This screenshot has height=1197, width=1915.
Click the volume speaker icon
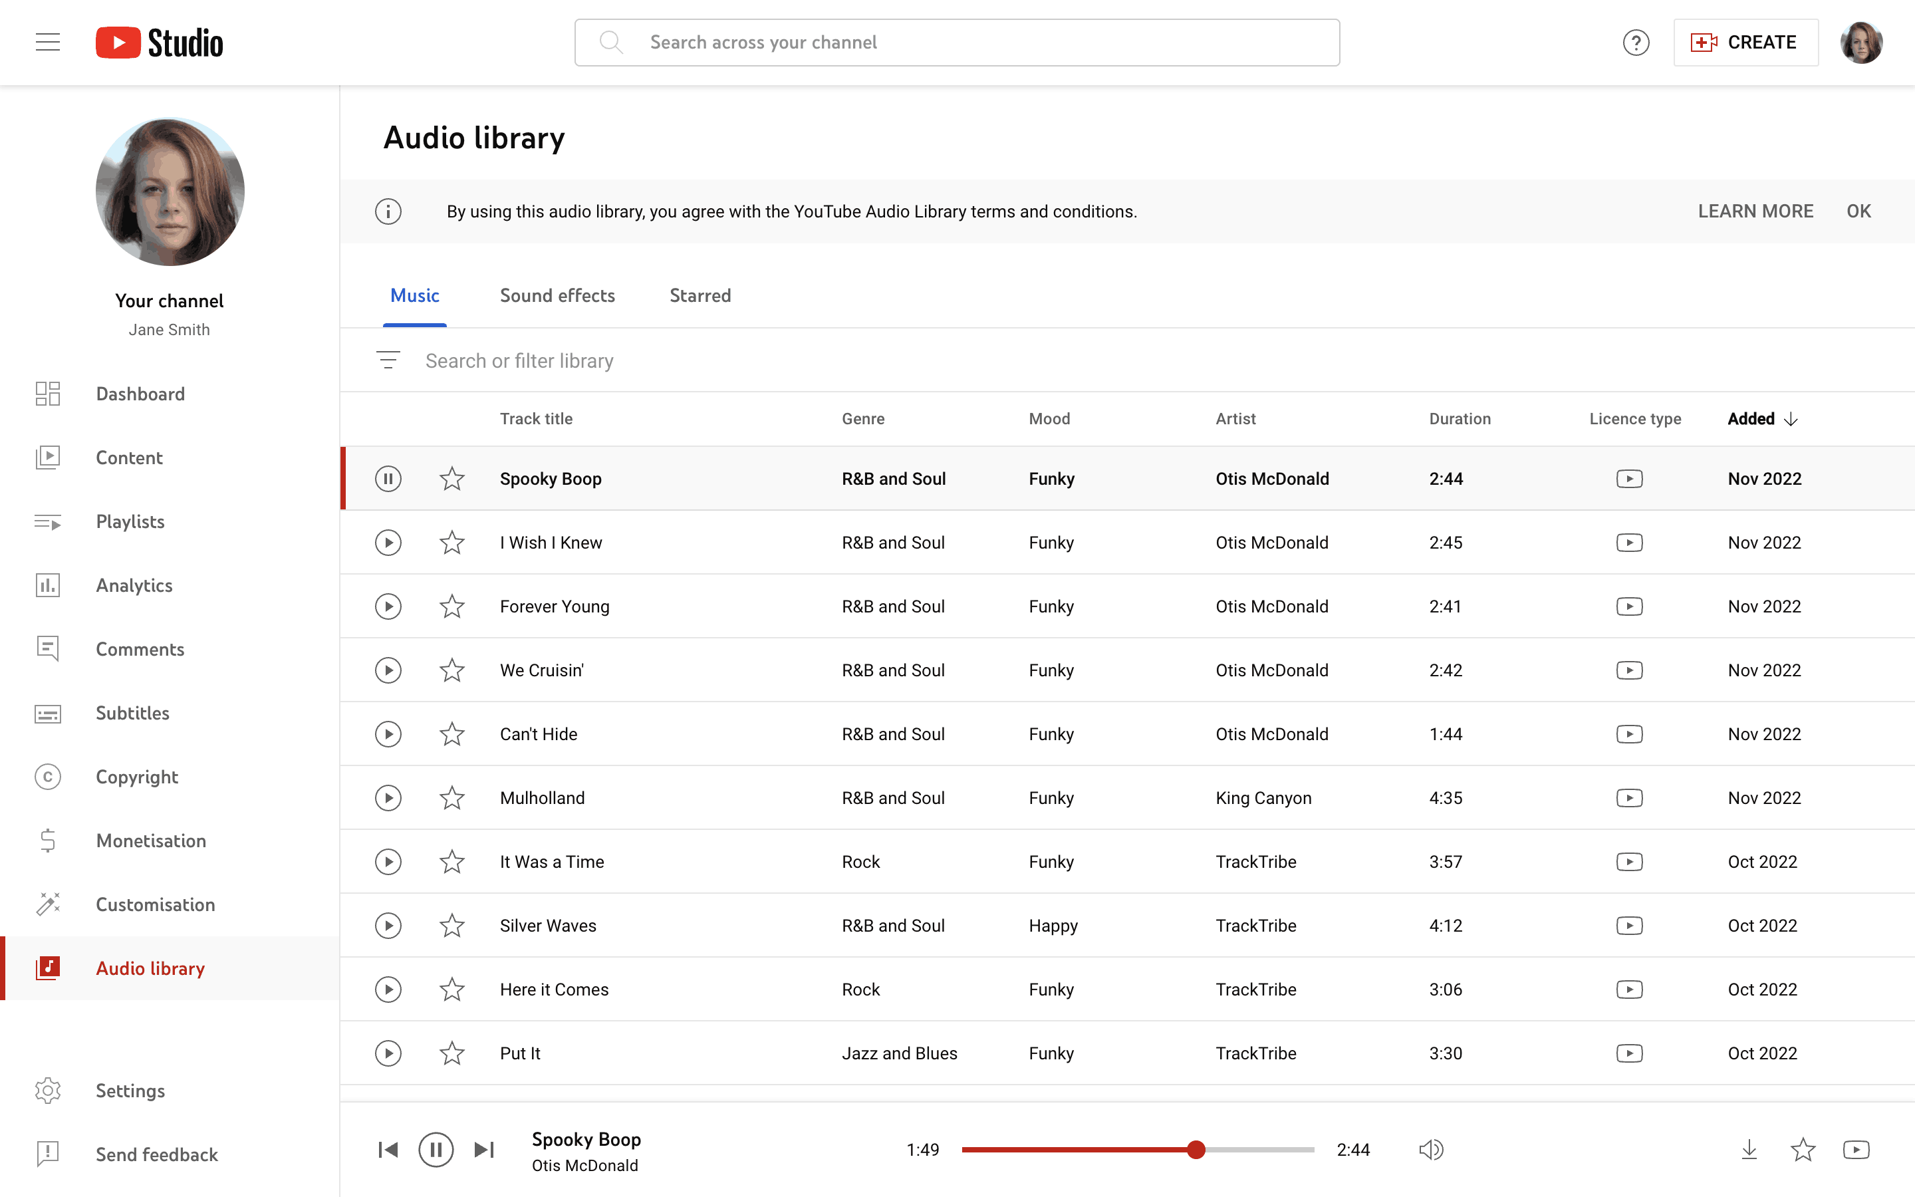click(1431, 1148)
